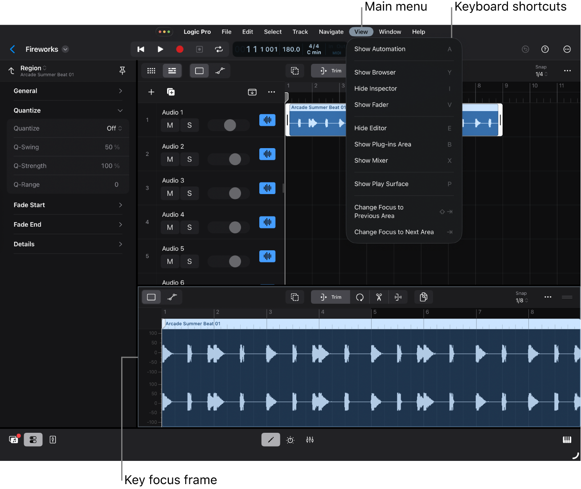
Task: Open the Navigate menu
Action: (331, 32)
